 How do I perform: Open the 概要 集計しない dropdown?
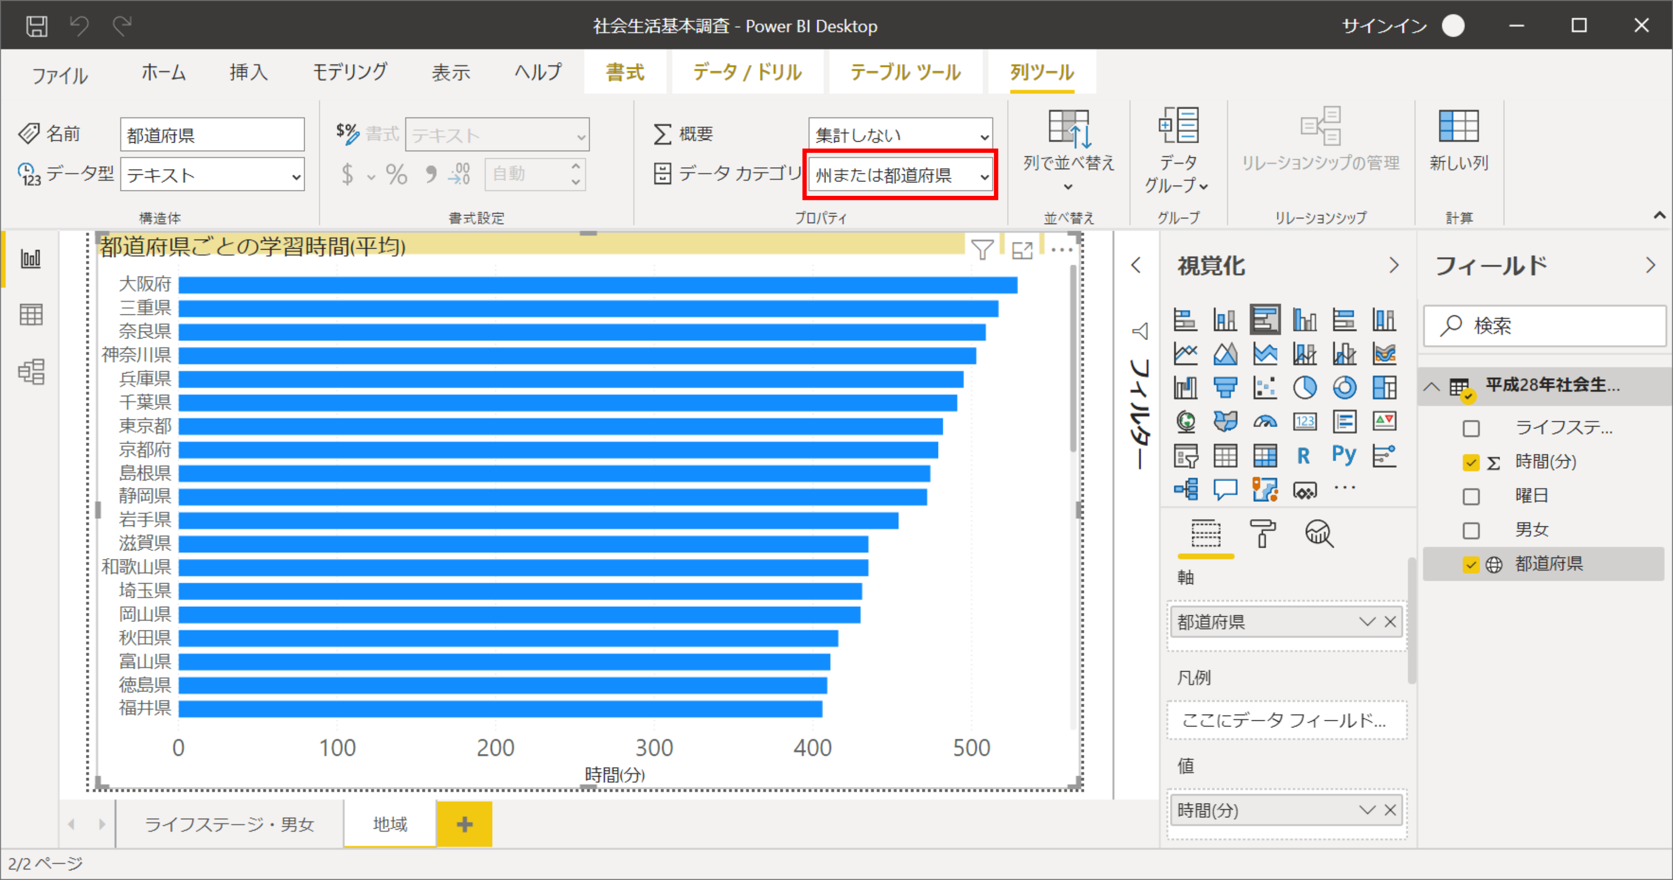(900, 135)
